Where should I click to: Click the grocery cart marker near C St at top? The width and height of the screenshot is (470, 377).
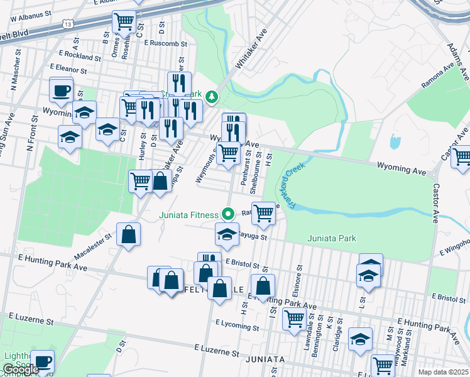(x=124, y=23)
